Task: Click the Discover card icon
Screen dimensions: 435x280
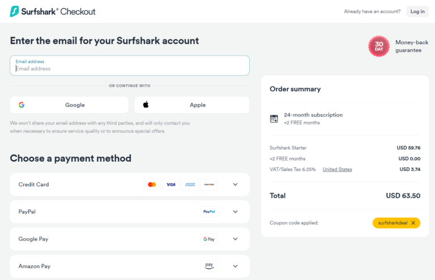Action: (209, 184)
